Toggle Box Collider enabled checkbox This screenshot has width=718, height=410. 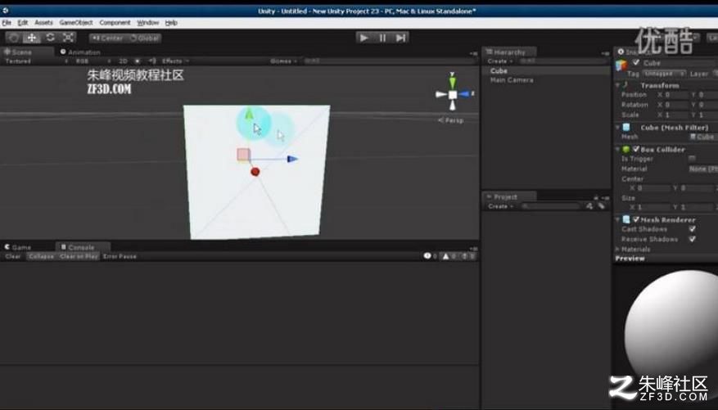[635, 149]
